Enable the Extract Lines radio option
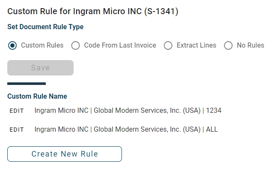The height and width of the screenshot is (169, 273). tap(168, 45)
